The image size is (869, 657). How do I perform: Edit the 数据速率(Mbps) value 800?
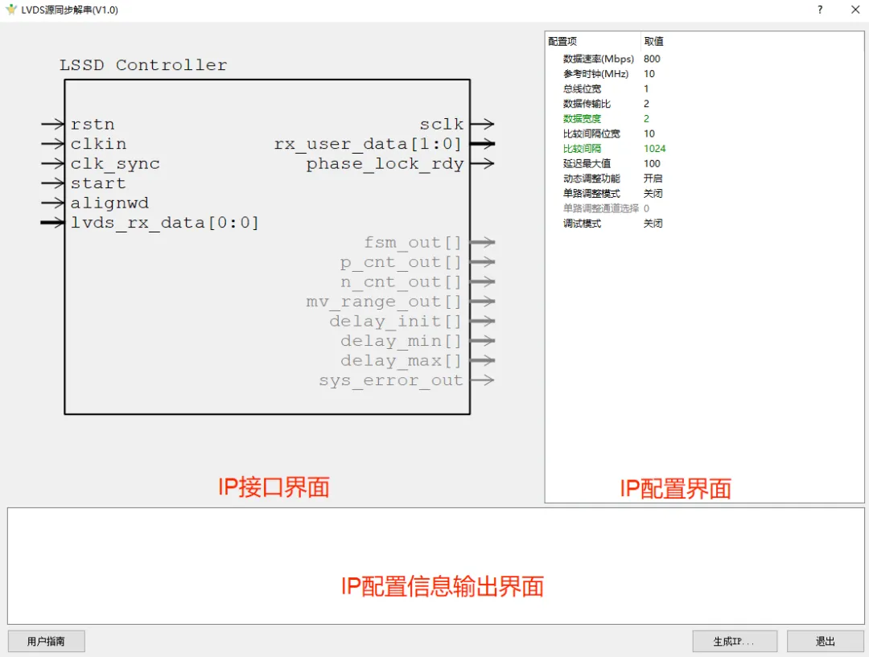(652, 60)
